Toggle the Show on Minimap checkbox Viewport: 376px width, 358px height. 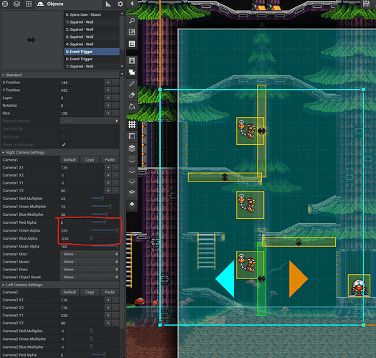click(x=64, y=145)
